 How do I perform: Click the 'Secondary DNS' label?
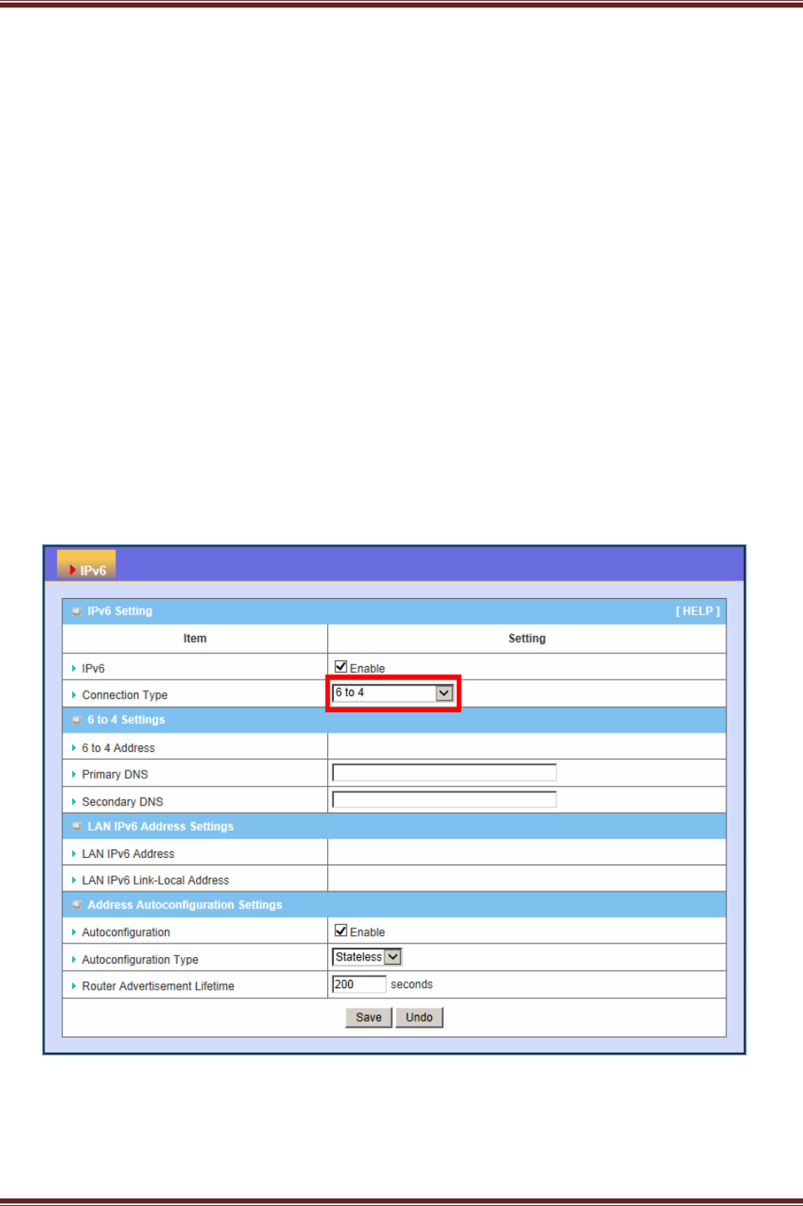122,801
